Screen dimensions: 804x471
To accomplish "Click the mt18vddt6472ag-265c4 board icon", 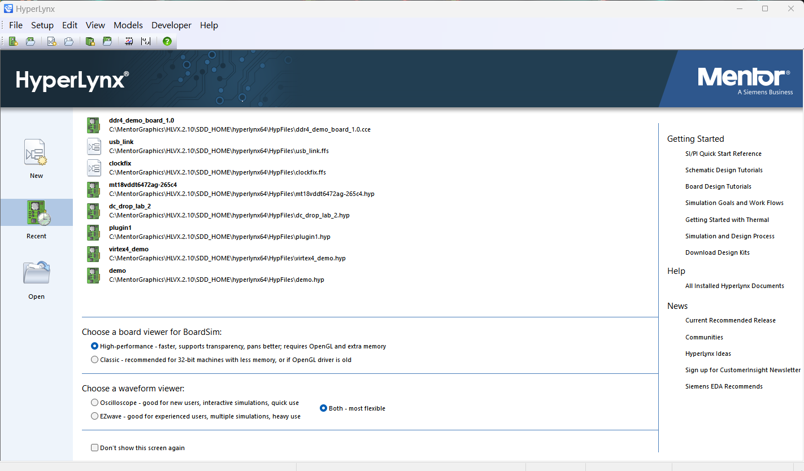I will click(93, 190).
